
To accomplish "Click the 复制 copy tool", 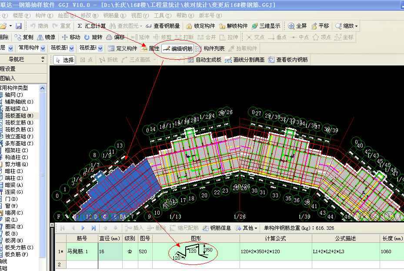I will coord(24,37).
